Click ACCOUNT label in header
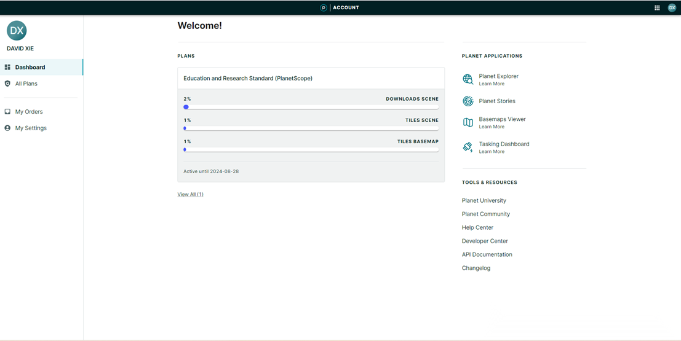The height and width of the screenshot is (341, 681). click(x=346, y=7)
